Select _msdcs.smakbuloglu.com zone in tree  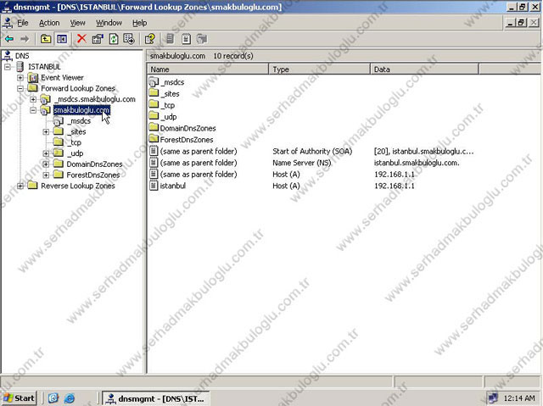coord(94,99)
